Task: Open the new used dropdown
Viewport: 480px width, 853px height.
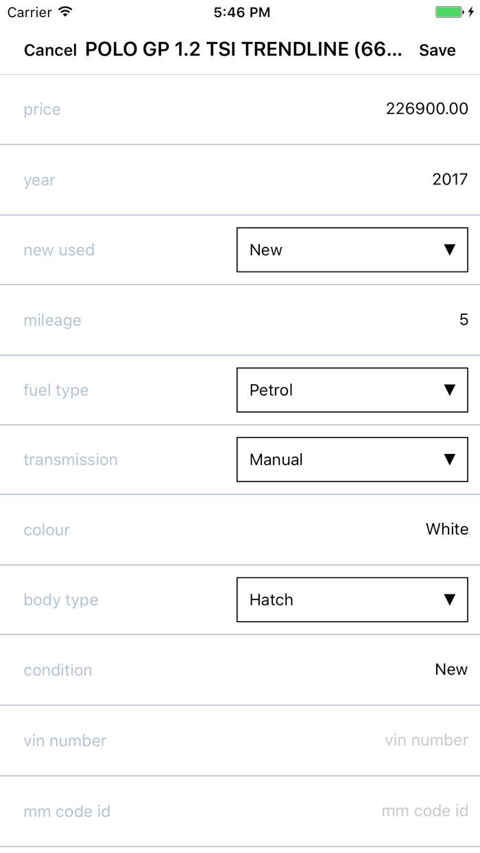Action: (x=352, y=250)
